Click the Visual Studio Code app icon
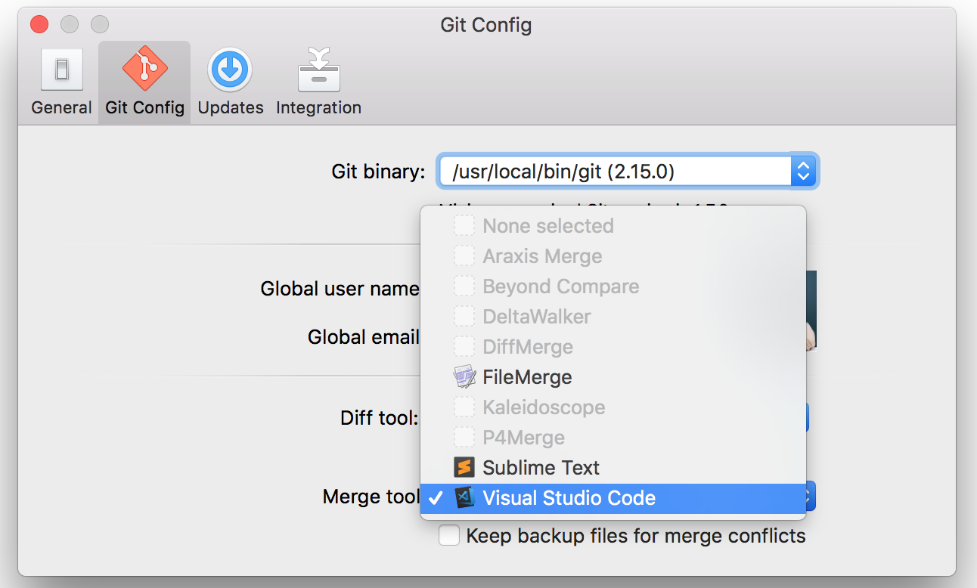The height and width of the screenshot is (588, 977). tap(464, 497)
